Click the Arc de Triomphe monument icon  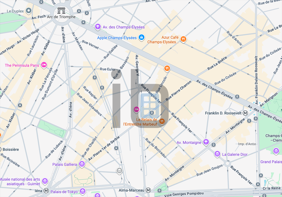(x=61, y=10)
